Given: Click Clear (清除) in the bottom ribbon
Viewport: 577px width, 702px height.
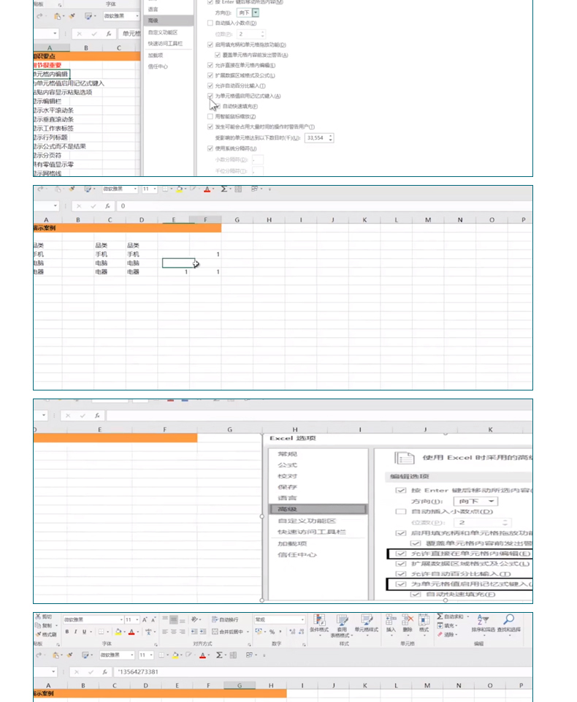Looking at the screenshot, I should coord(447,635).
